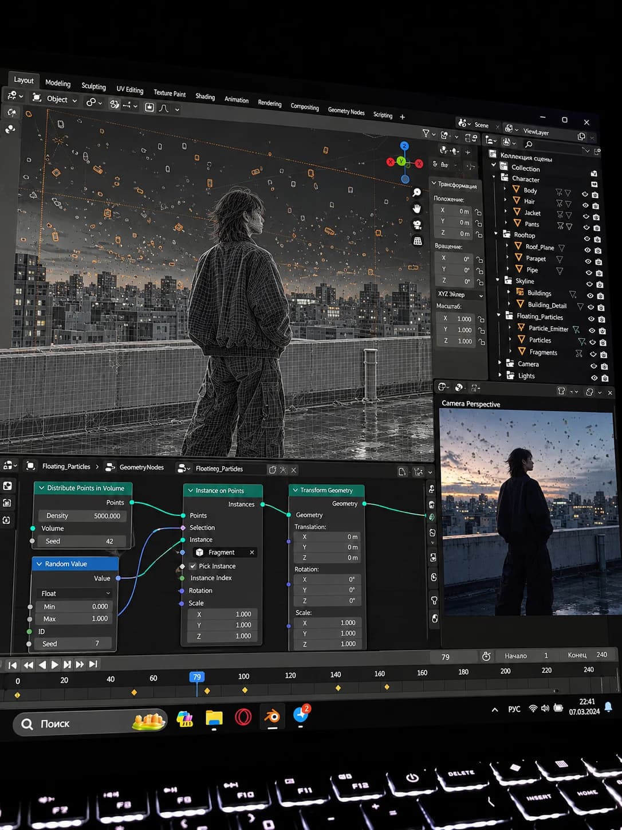622x830 pixels.
Task: Hide Roof_Plane using its eye icon
Action: (x=588, y=250)
